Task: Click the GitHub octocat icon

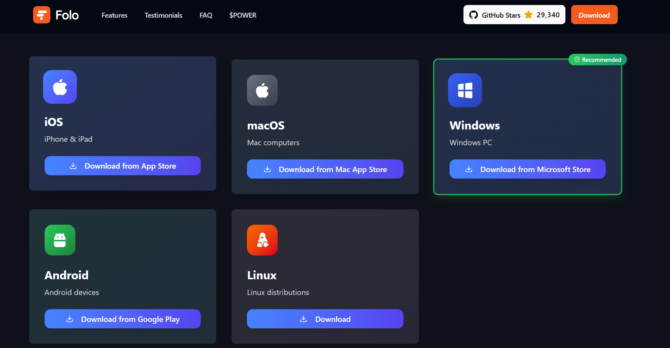Action: pyautogui.click(x=473, y=15)
